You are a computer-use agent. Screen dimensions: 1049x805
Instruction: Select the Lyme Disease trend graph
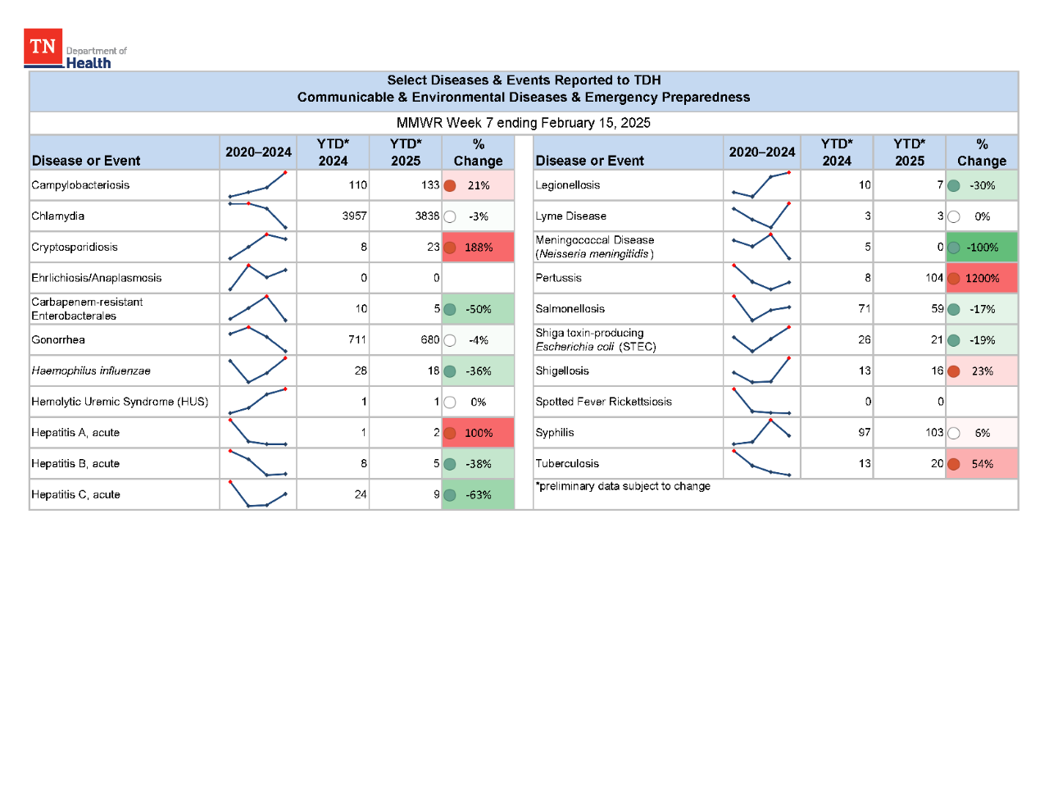tap(761, 216)
